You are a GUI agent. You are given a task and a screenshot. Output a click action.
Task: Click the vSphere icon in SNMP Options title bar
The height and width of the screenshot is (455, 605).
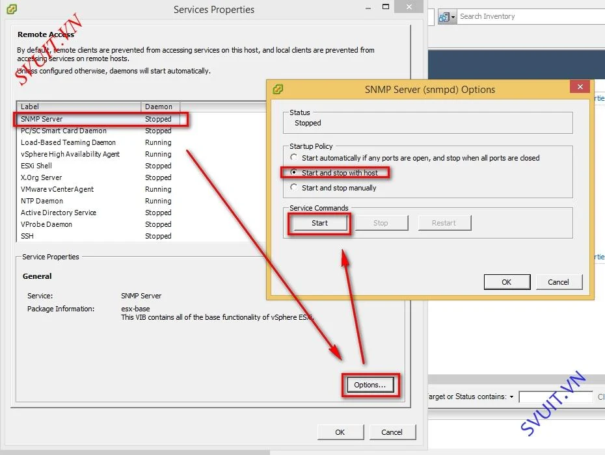(x=278, y=89)
